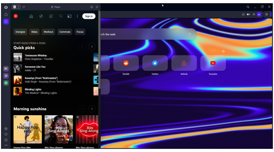Viewport: 274px width, 152px height.
Task: Open the heart favorites icon in sidebar
Action: pyautogui.click(x=6, y=134)
